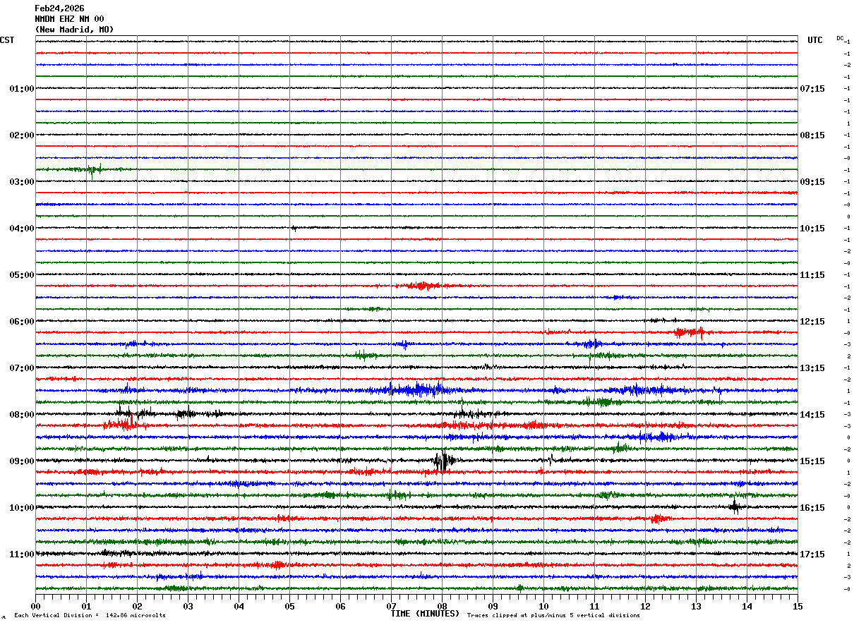This screenshot has height=625, width=854.
Task: Click the 16:15 UTC time label
Action: pos(812,508)
